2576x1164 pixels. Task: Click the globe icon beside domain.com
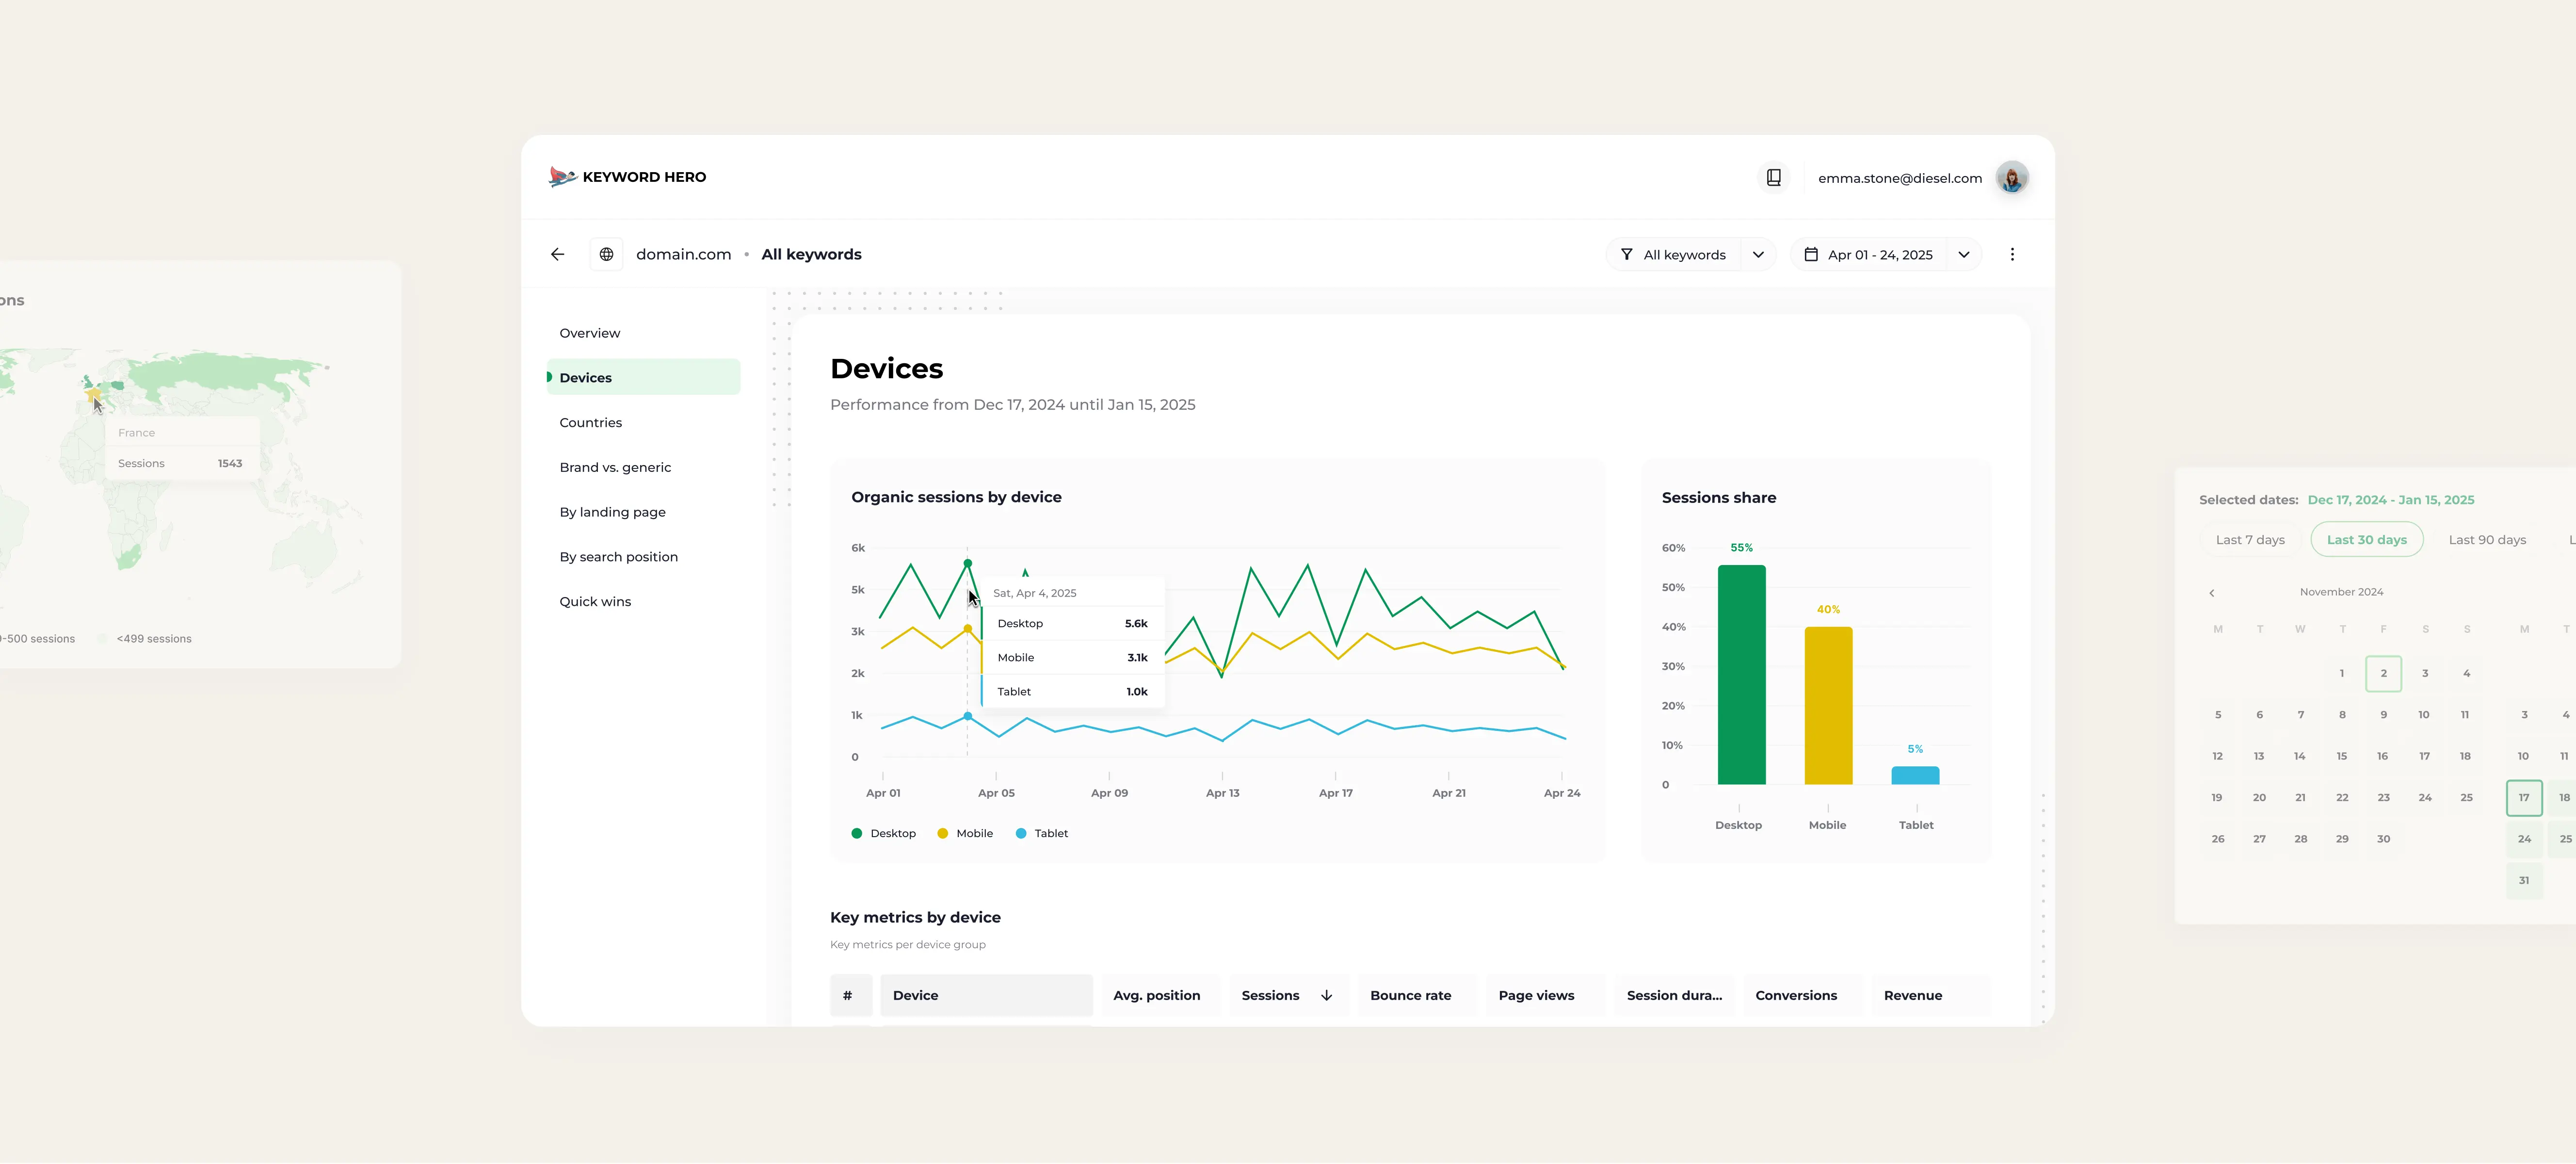coord(606,254)
